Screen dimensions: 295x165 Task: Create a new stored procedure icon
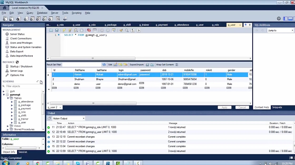[45, 19]
